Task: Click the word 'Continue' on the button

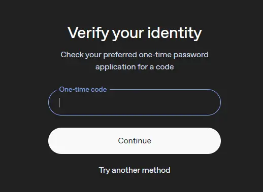Action: pyautogui.click(x=135, y=141)
